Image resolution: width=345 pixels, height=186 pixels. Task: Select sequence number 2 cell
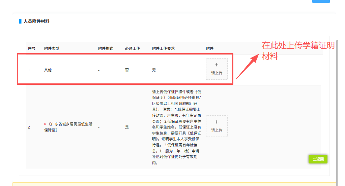(x=29, y=127)
